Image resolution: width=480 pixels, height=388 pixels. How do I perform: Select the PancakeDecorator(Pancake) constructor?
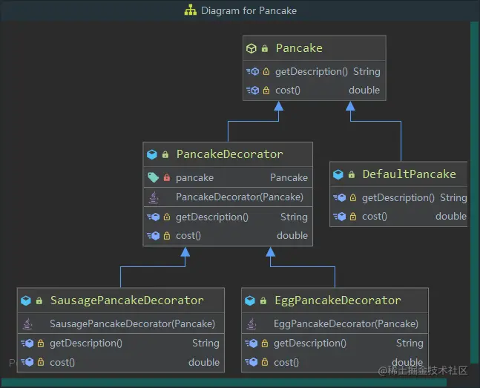(240, 197)
